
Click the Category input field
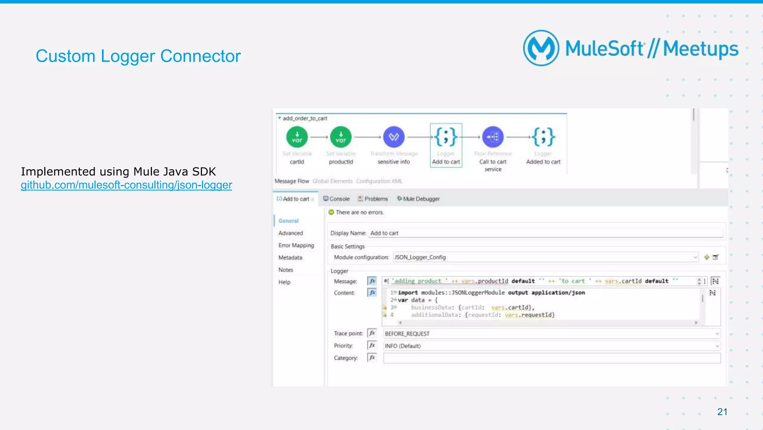pyautogui.click(x=552, y=358)
